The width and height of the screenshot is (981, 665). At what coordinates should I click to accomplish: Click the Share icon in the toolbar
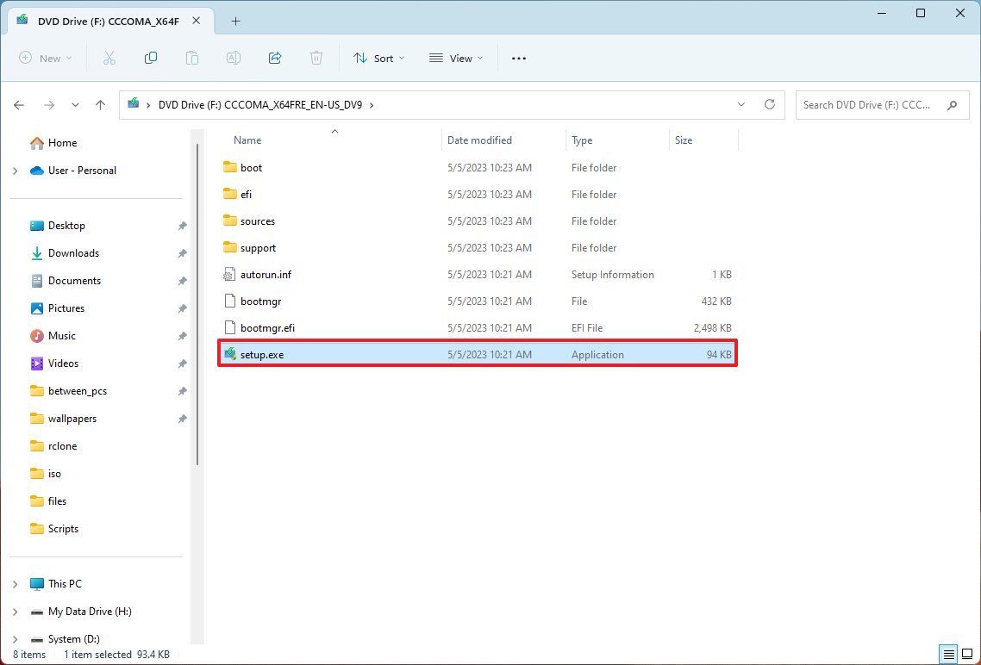274,58
